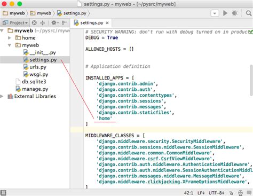Click the scroll from source target icon
This screenshot has height=196, width=253.
coord(34,23)
